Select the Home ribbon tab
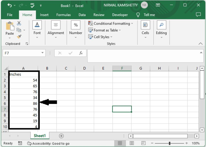Image resolution: width=206 pixels, height=147 pixels. pyautogui.click(x=27, y=15)
